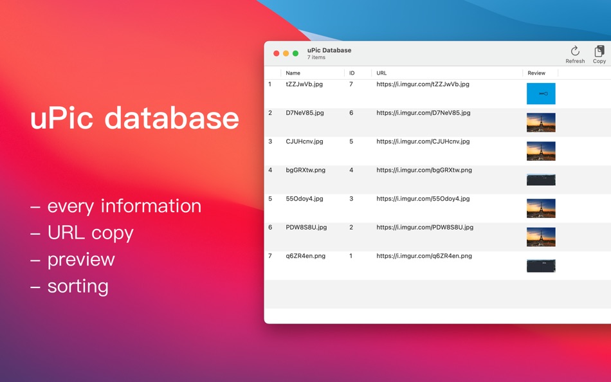Click ID cell 2 in the PDW8S8U.jpg row
Viewport: 611px width, 382px height.
tap(351, 227)
